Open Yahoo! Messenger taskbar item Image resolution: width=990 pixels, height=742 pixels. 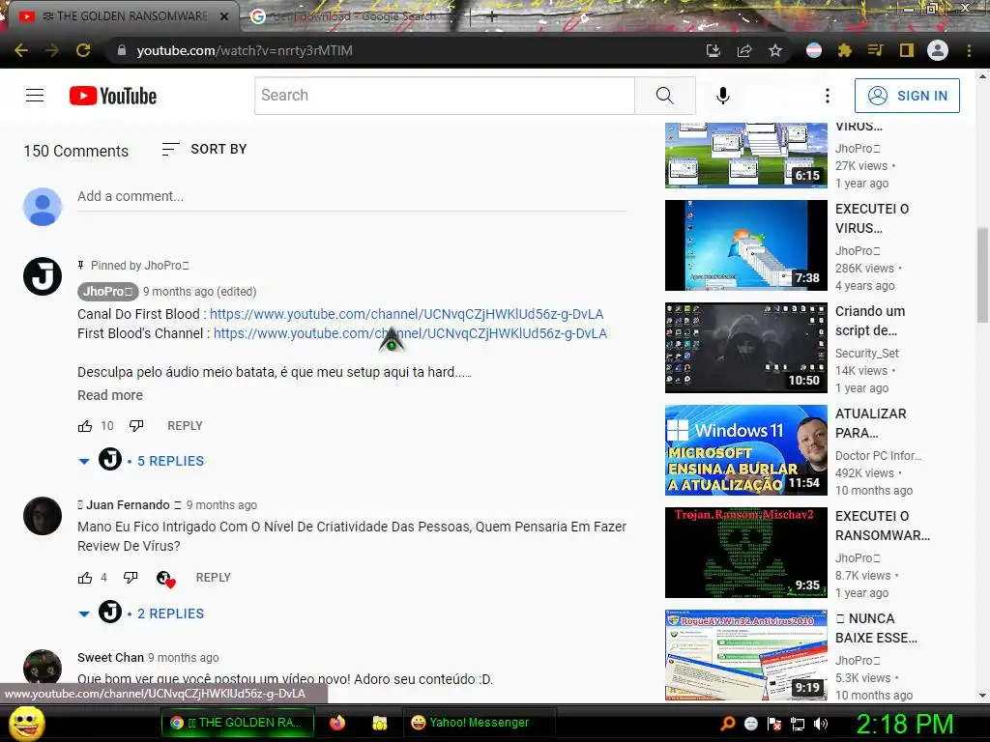(480, 723)
